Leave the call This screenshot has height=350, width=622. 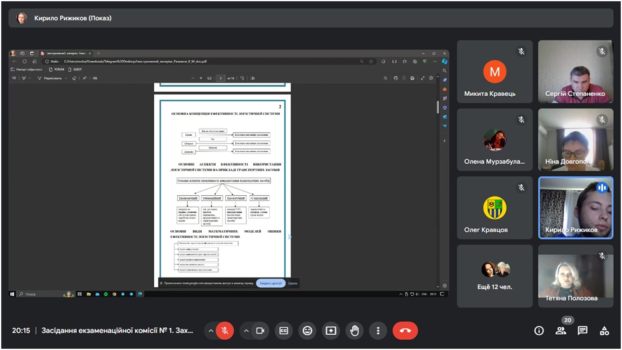click(405, 330)
